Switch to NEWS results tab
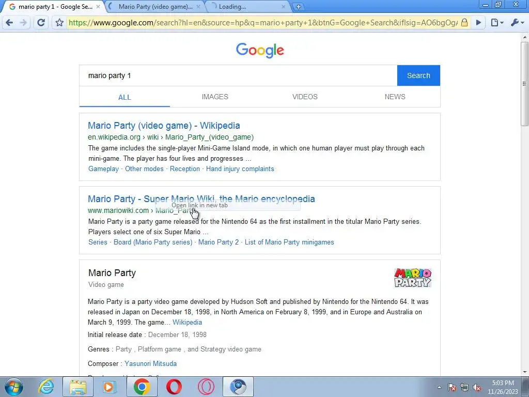Image resolution: width=529 pixels, height=397 pixels. (x=395, y=97)
